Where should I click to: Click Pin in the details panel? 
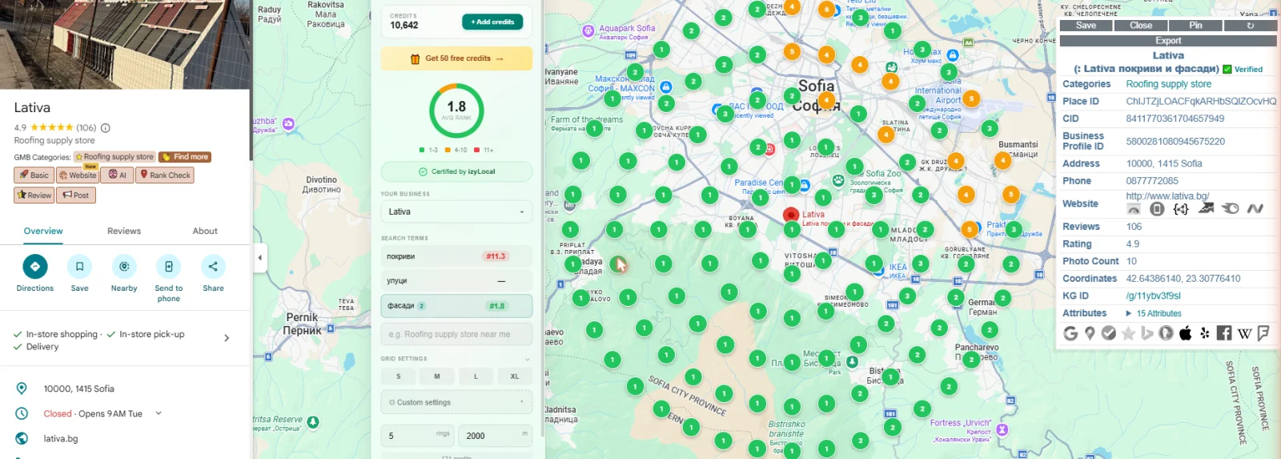tap(1195, 26)
